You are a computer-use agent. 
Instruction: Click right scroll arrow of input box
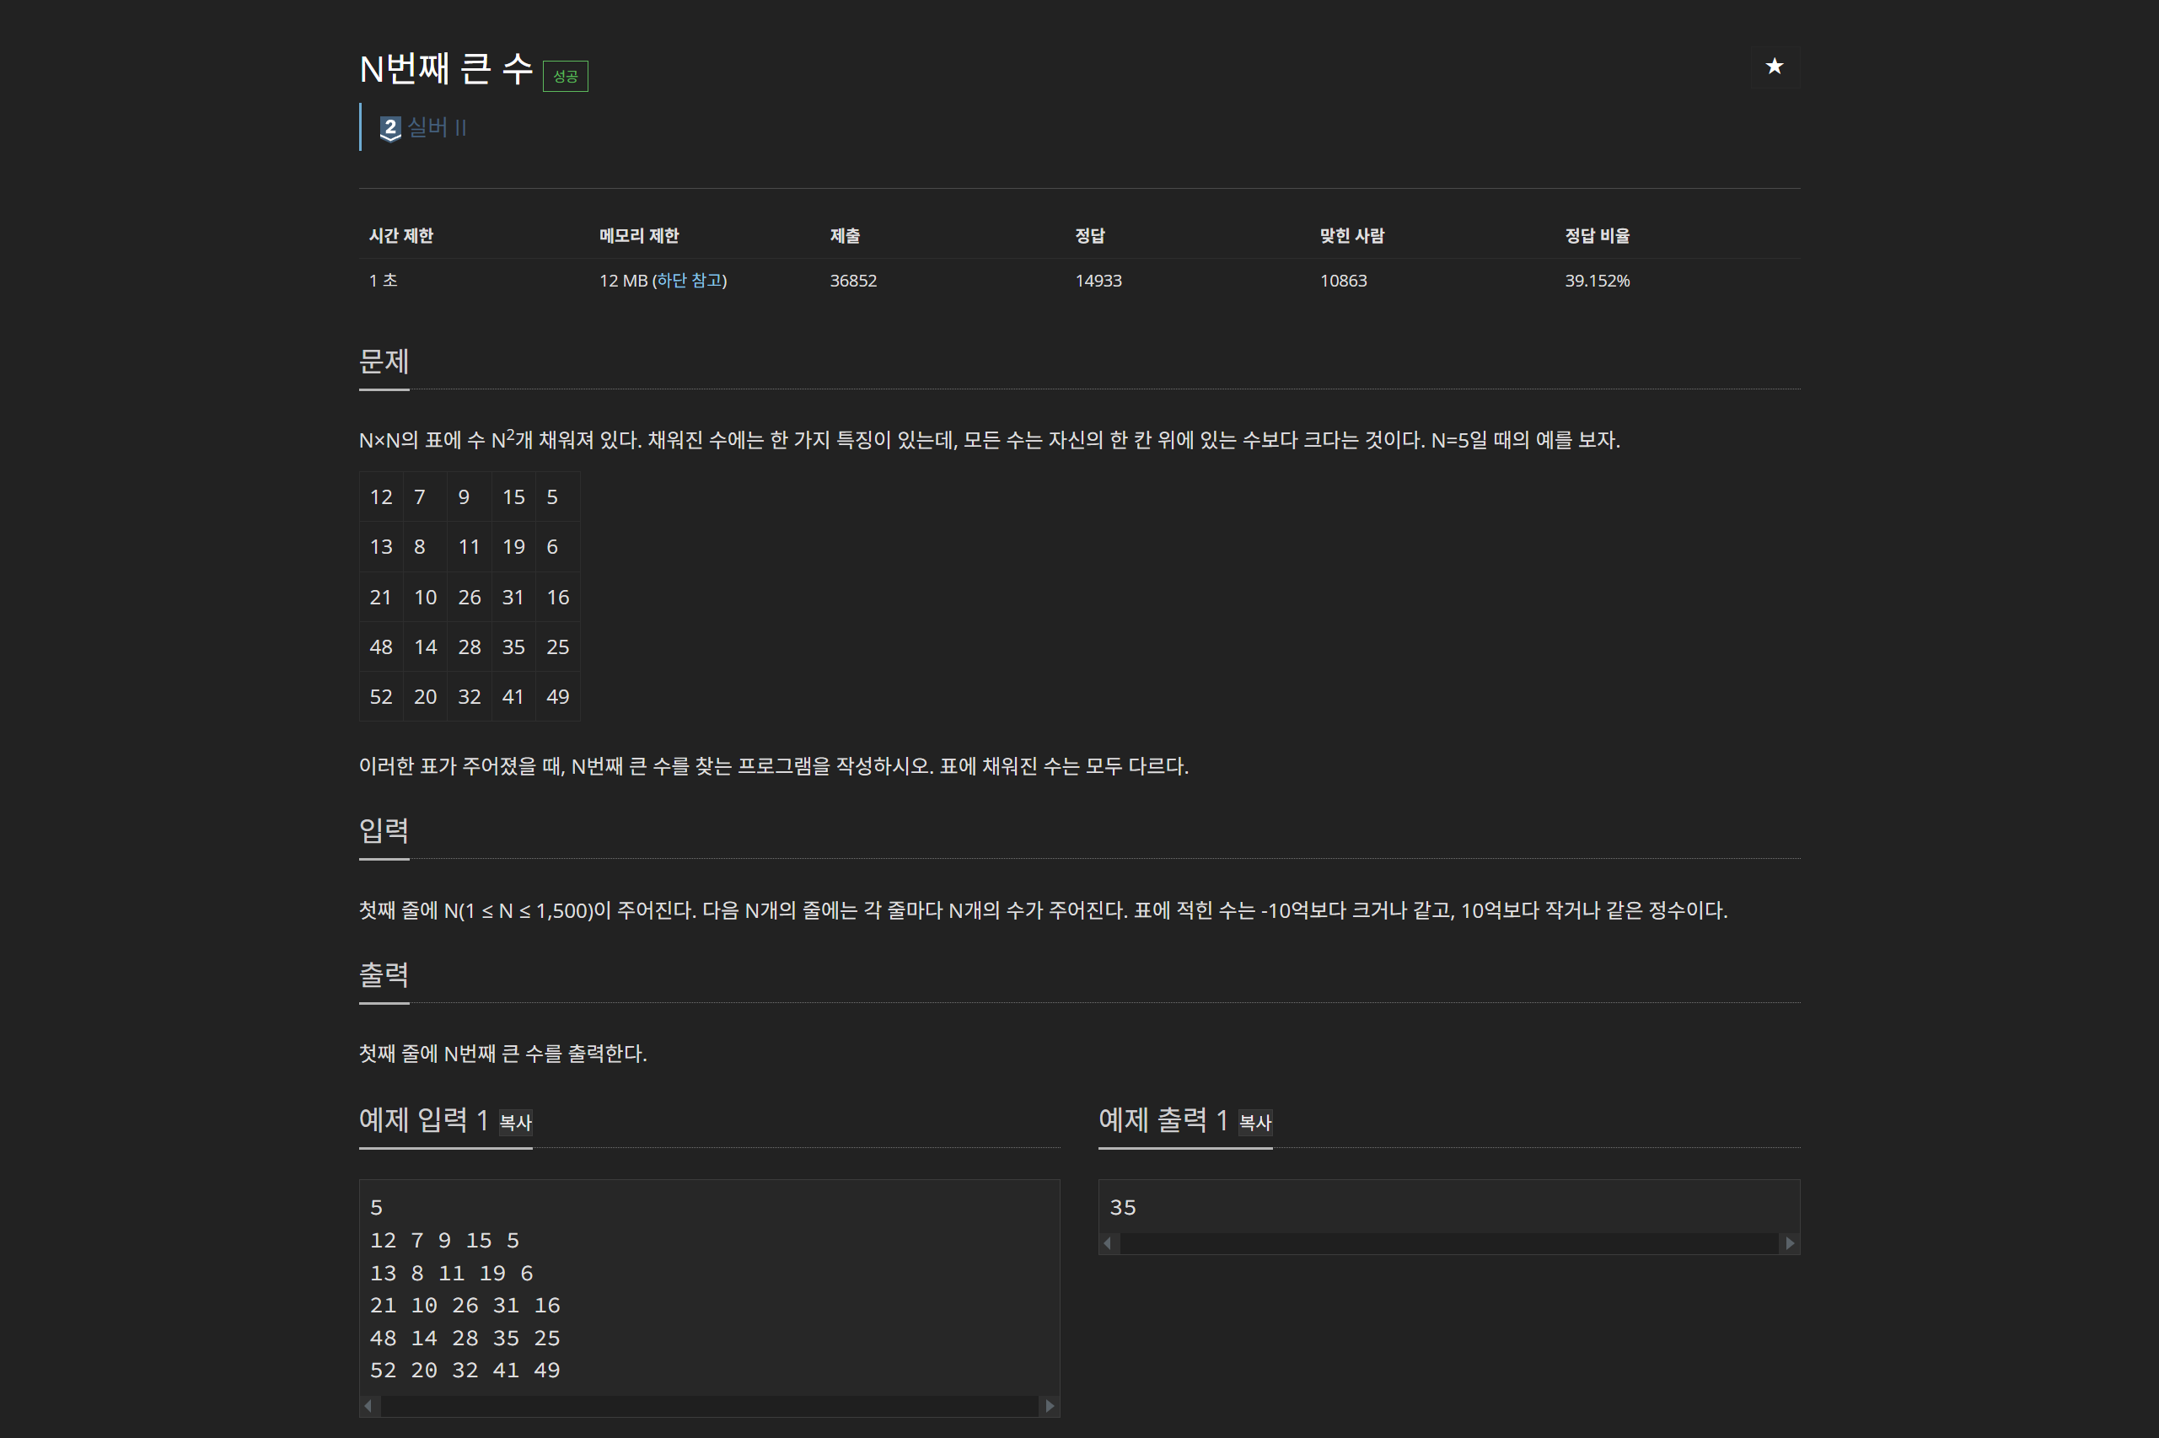point(1050,1406)
